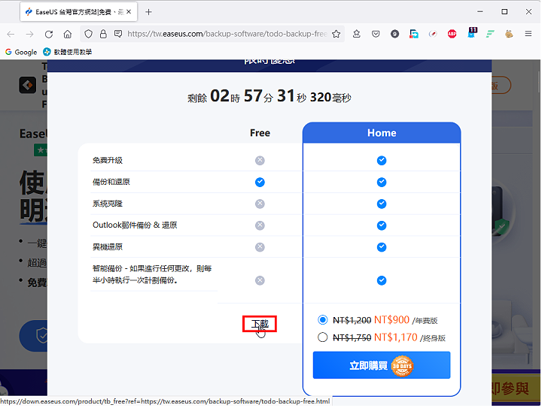Viewport: 542px width, 411px height.
Task: Save page to Pocket
Action: (376, 34)
